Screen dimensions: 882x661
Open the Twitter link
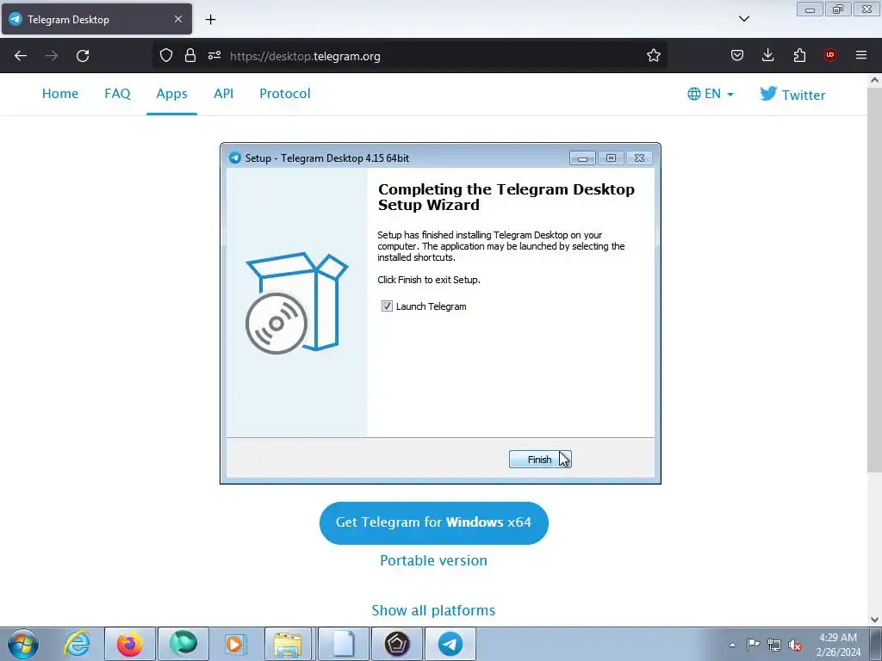792,95
